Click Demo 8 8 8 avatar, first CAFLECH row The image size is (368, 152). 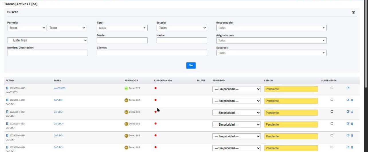(126, 100)
